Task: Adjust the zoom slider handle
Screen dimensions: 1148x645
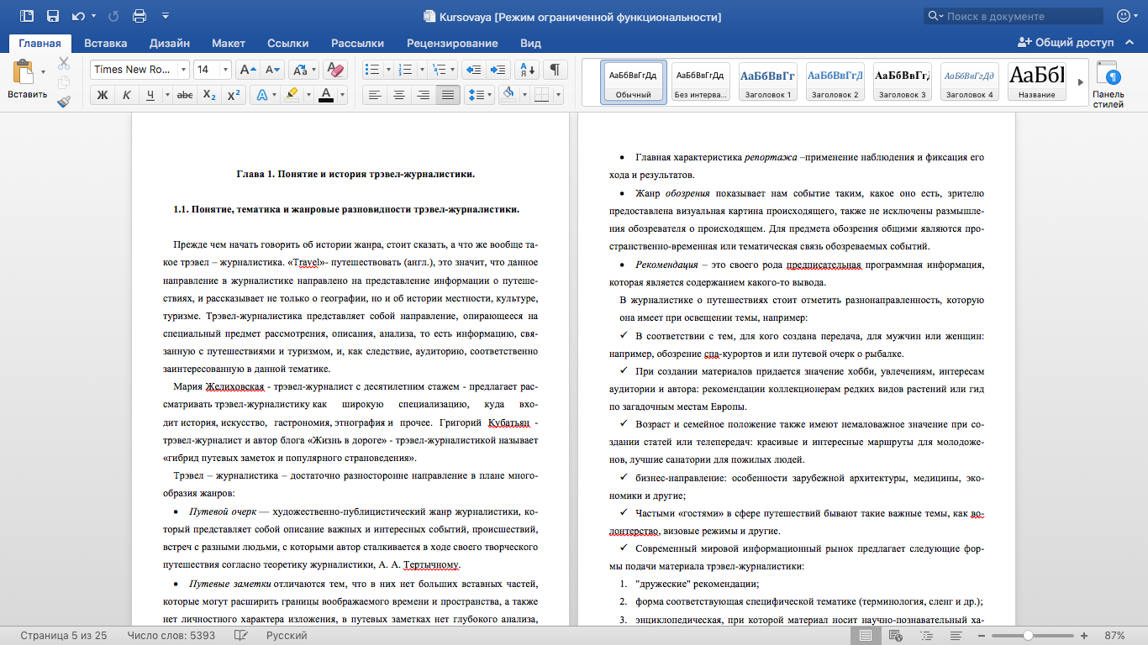Action: [1027, 636]
